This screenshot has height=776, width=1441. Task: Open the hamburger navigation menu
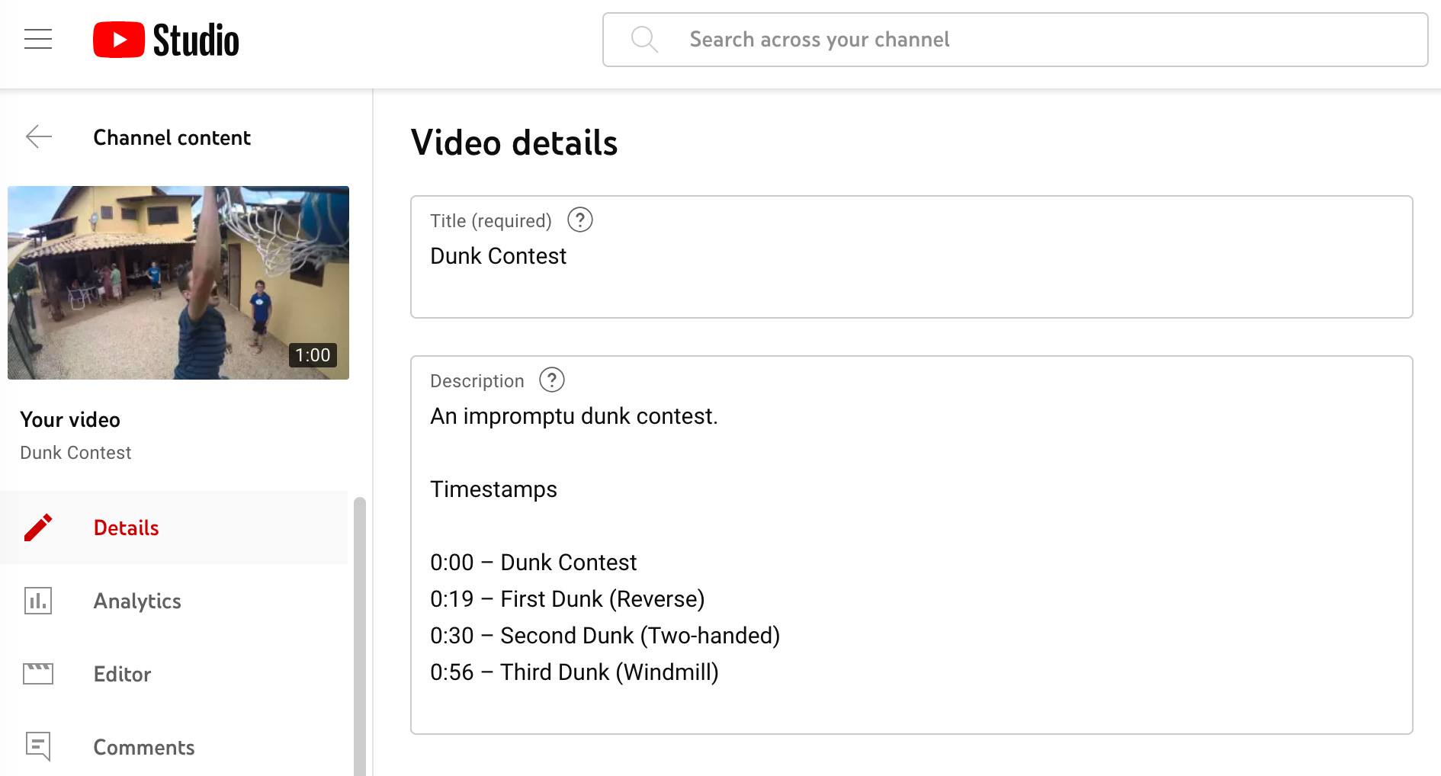(x=38, y=39)
